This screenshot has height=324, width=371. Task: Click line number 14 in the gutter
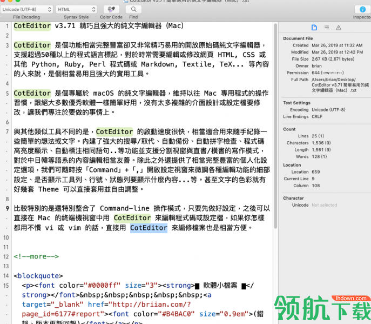pyautogui.click(x=6, y=276)
